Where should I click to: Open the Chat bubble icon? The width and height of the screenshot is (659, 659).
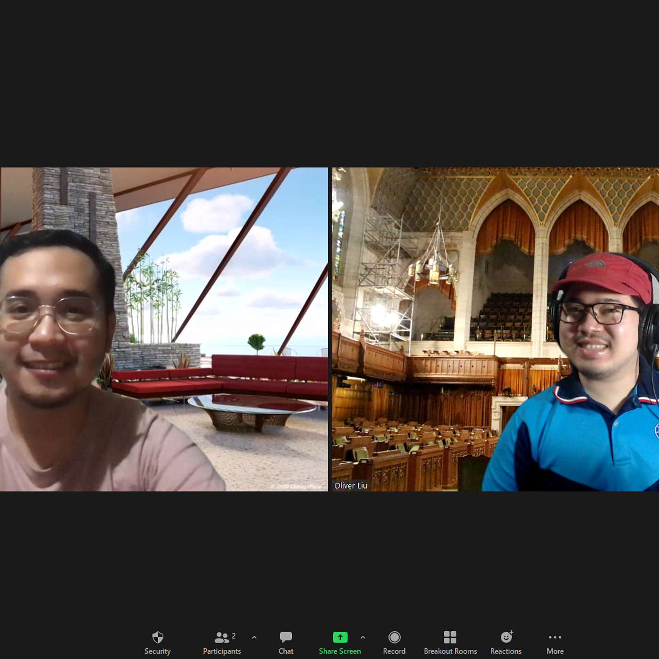286,637
